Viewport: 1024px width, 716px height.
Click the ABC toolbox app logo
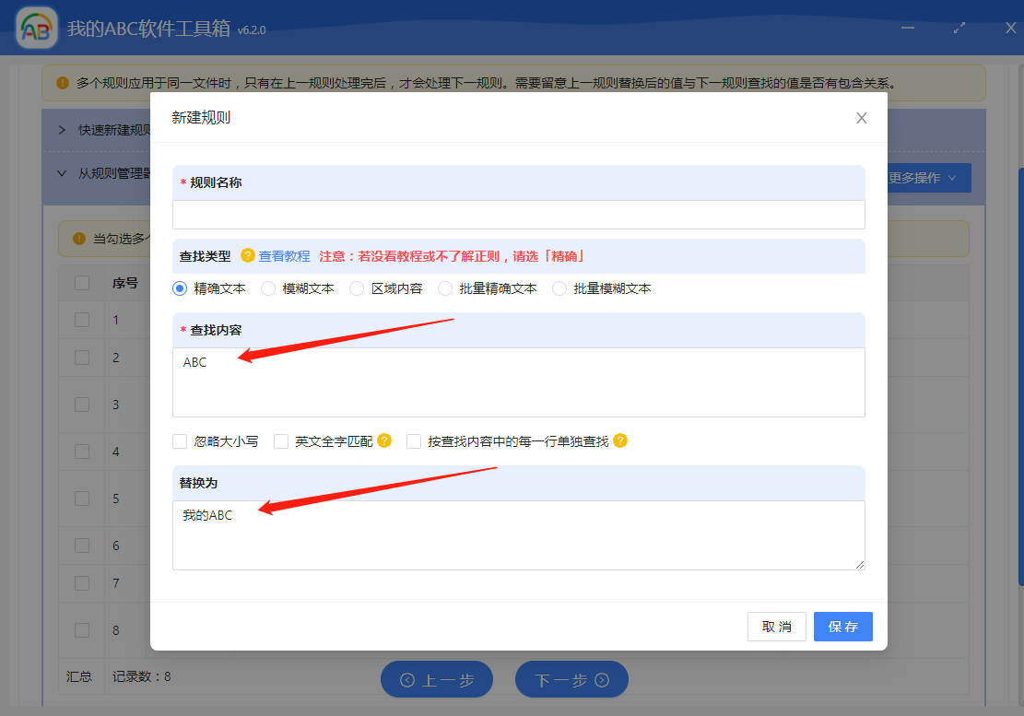[37, 29]
